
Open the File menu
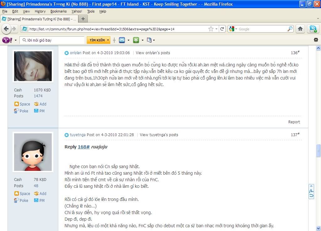point(5,11)
